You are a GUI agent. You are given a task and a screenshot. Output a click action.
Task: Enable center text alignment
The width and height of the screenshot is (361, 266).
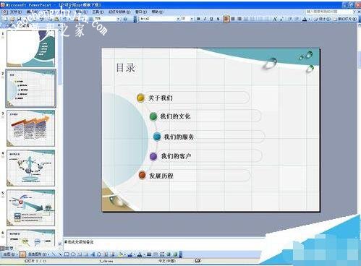tap(233, 19)
